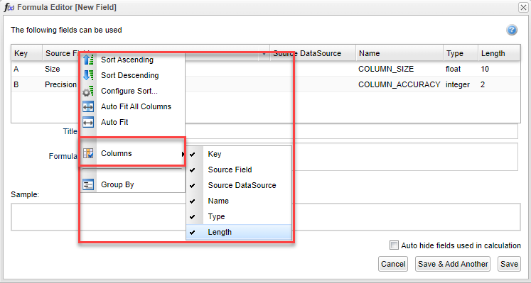Select the COLUMN_SIZE name cell
Image resolution: width=531 pixels, height=283 pixels.
pyautogui.click(x=386, y=69)
